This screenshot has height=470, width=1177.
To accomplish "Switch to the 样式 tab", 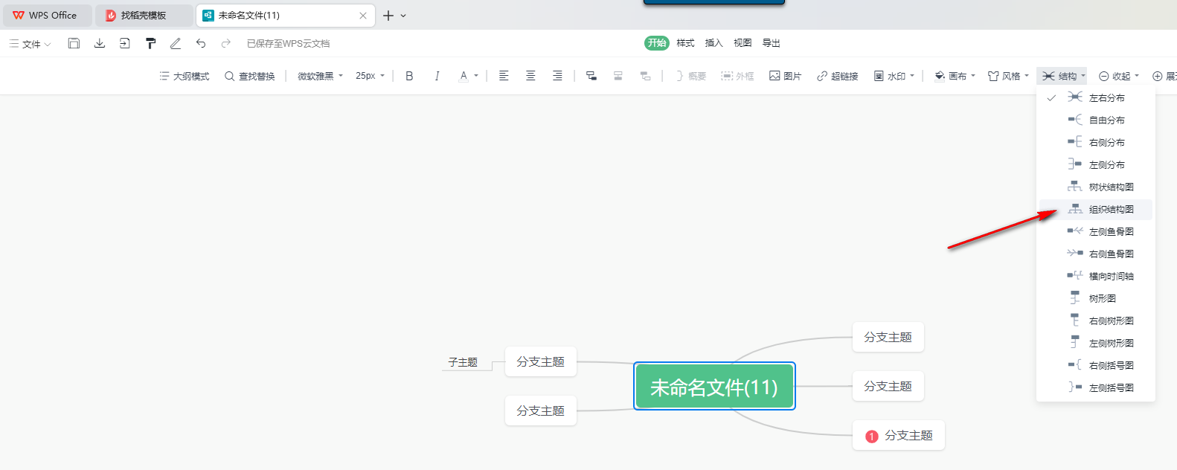I will coord(685,43).
